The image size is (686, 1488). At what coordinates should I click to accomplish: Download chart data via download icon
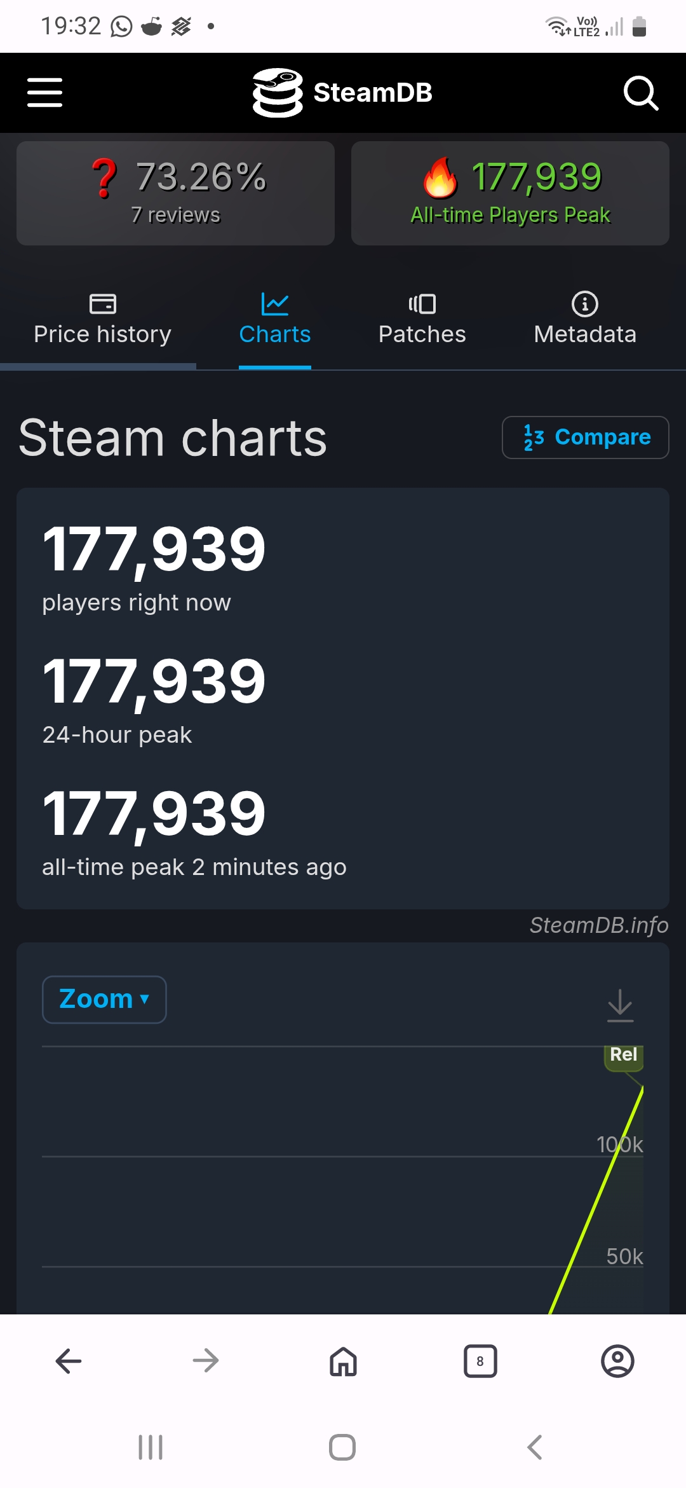tap(620, 1005)
